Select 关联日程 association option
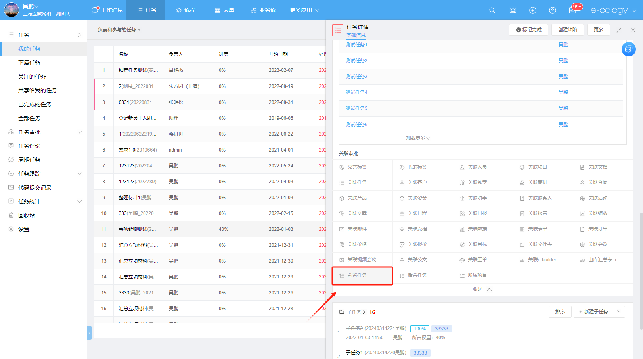Viewport: 643px width, 359px height. [x=423, y=213]
